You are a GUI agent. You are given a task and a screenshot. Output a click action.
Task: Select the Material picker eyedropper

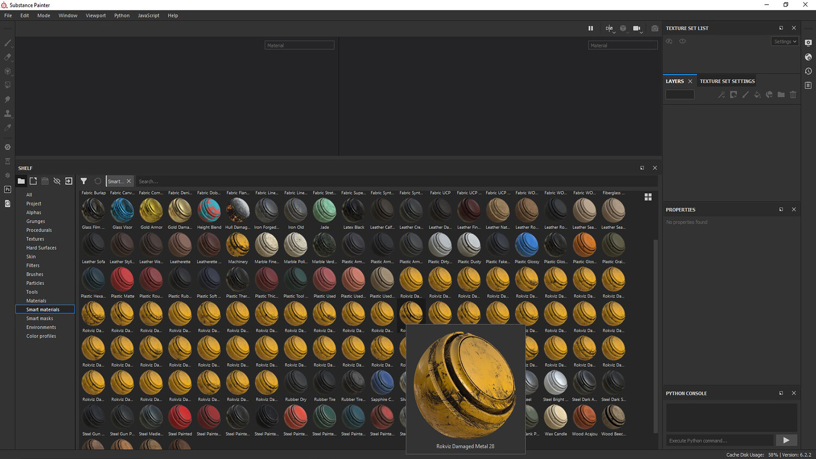tap(8, 128)
